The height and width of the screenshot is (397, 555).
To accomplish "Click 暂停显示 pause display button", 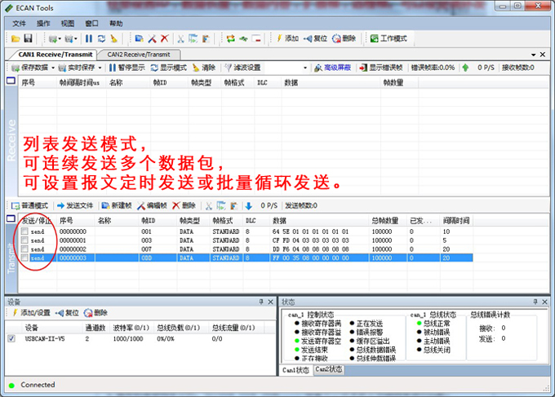I will coord(127,68).
